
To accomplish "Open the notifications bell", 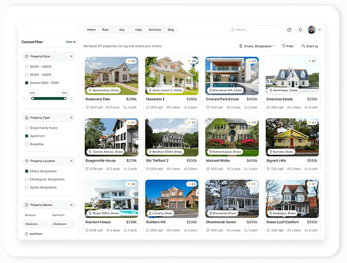I will click(300, 30).
